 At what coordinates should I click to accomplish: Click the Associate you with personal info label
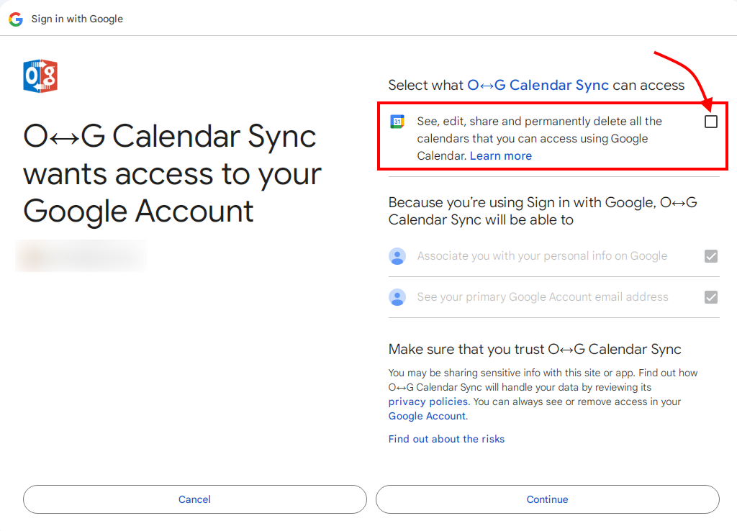[x=542, y=256]
